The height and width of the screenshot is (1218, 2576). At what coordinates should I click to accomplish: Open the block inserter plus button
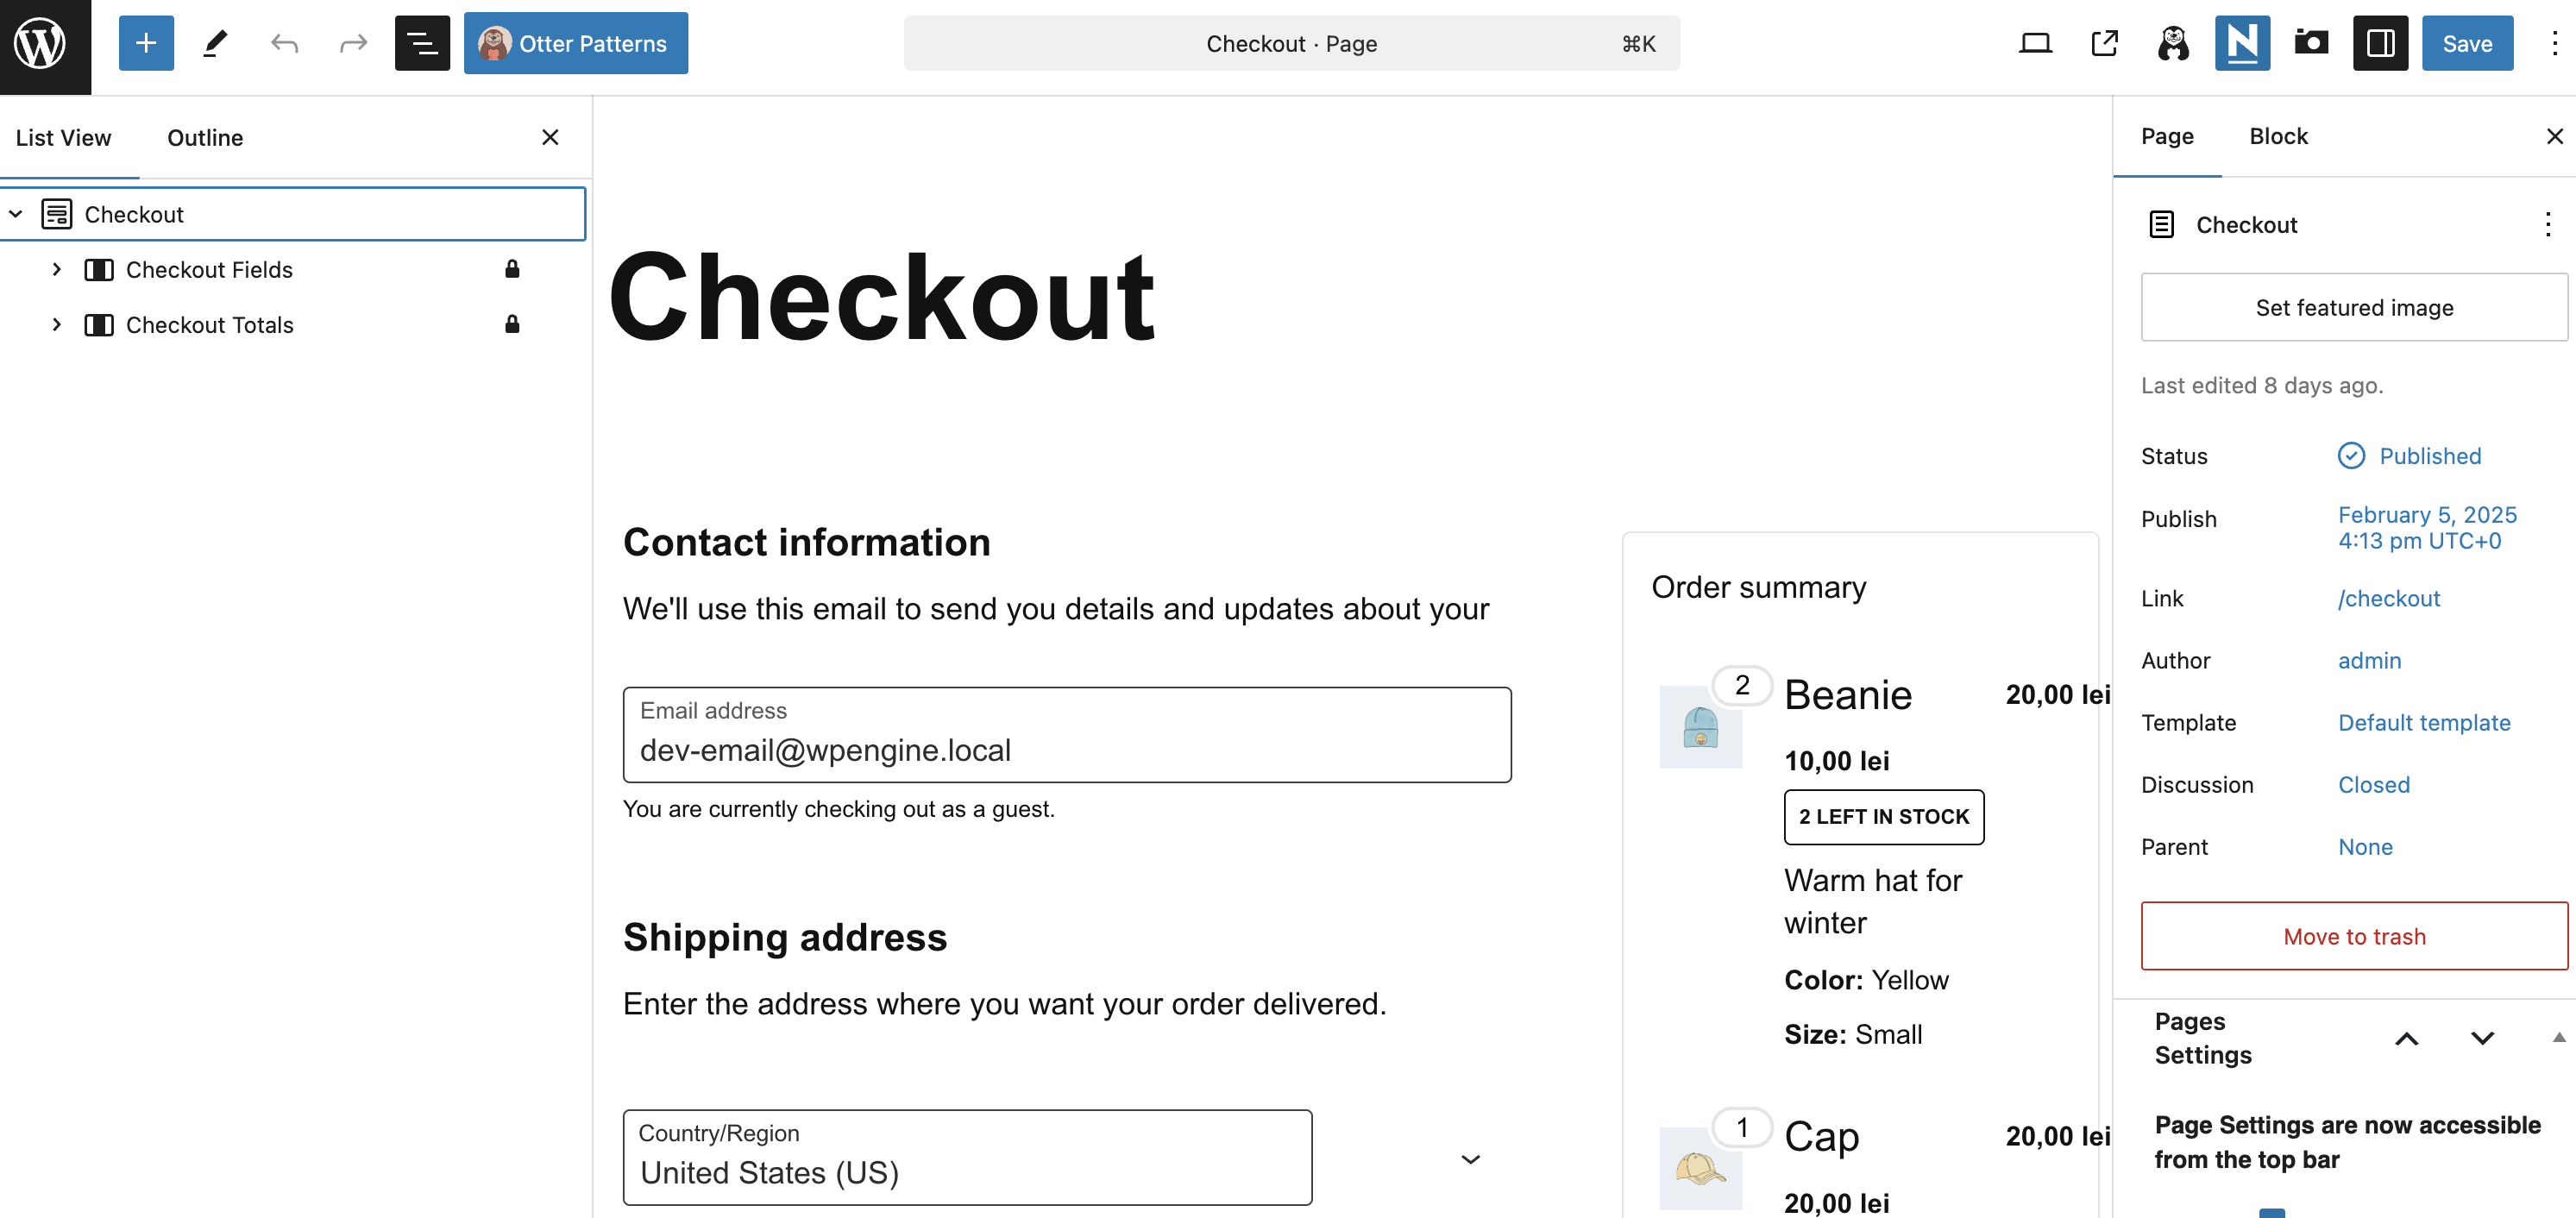(146, 44)
